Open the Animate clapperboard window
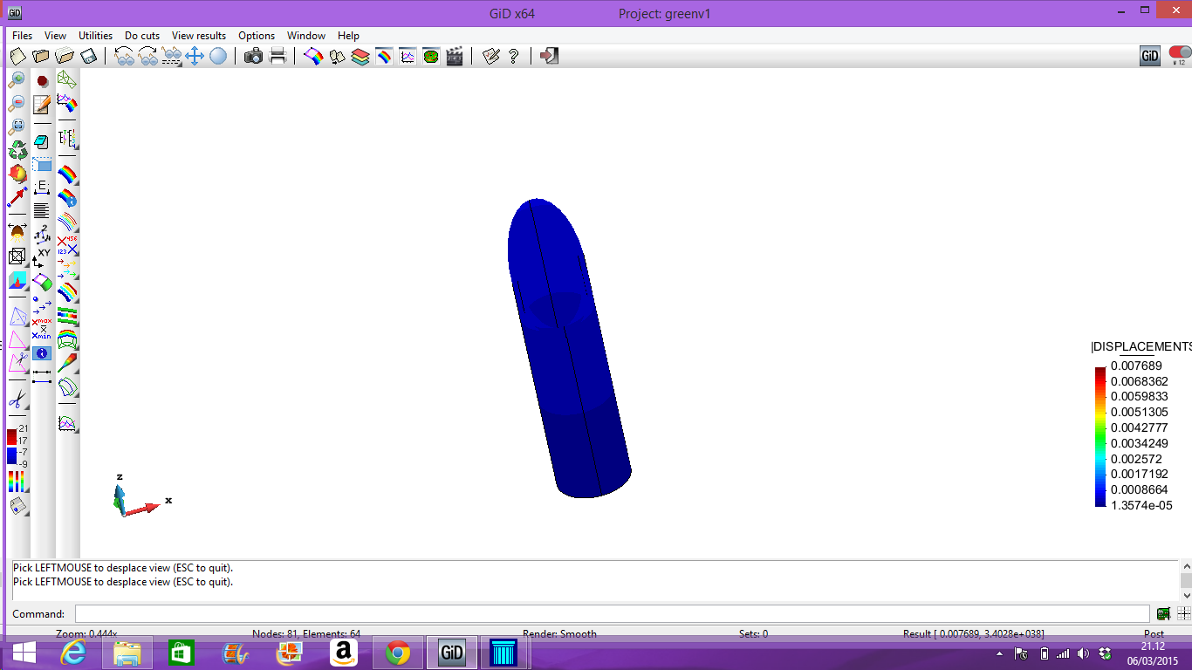Viewport: 1192px width, 670px height. tap(454, 57)
